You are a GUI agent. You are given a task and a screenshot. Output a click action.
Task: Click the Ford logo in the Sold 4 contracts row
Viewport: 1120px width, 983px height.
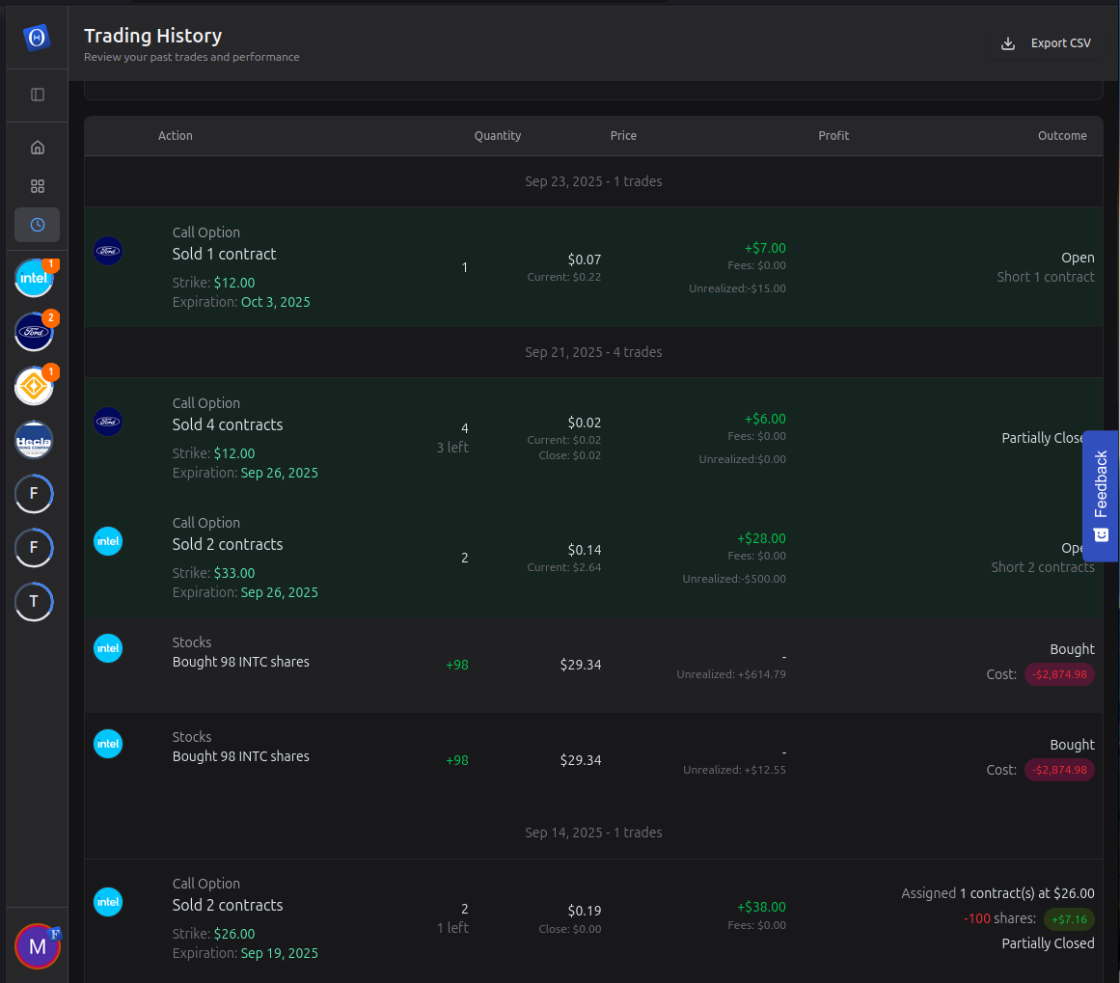point(108,422)
